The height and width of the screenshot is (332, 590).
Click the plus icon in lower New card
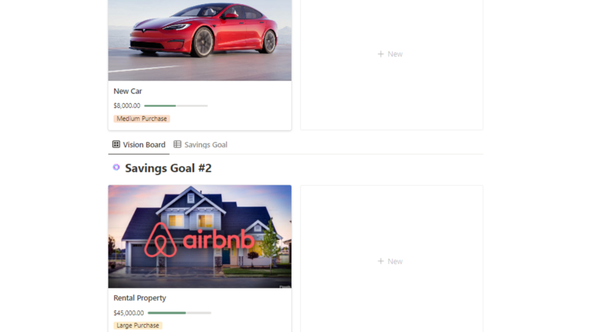pos(381,261)
